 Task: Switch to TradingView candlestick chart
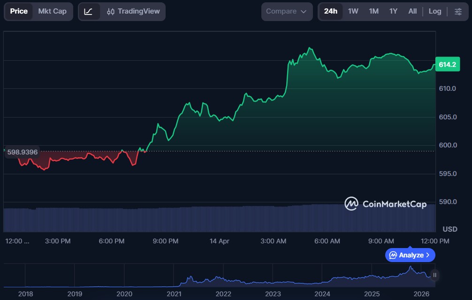(x=133, y=11)
